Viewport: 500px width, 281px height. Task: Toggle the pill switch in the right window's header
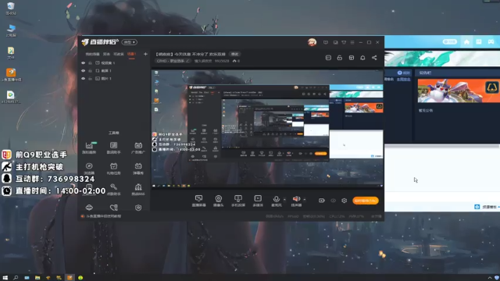tap(450, 41)
